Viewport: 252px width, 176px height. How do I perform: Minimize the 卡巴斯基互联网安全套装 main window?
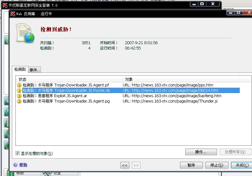pos(194,4)
